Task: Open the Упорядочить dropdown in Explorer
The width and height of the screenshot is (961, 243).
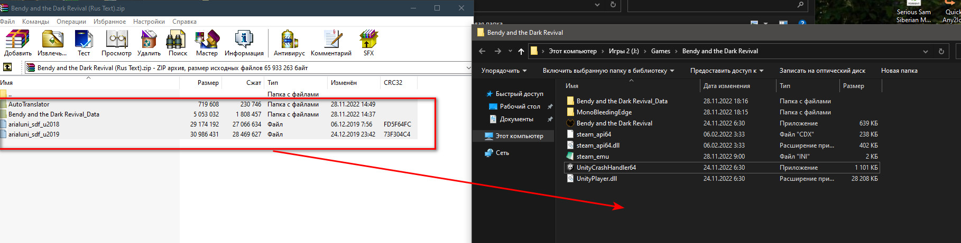Action: (x=504, y=71)
